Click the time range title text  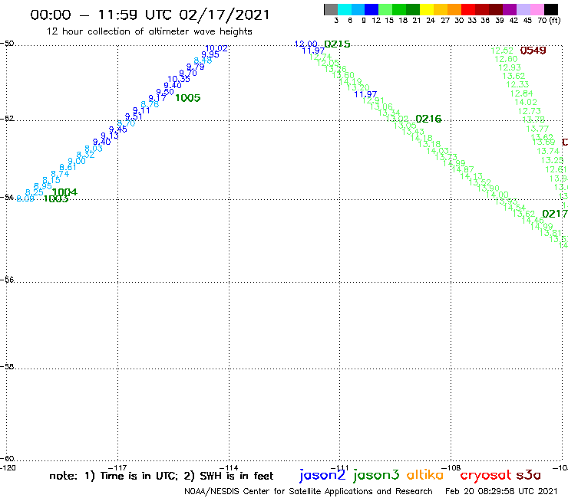coord(150,15)
